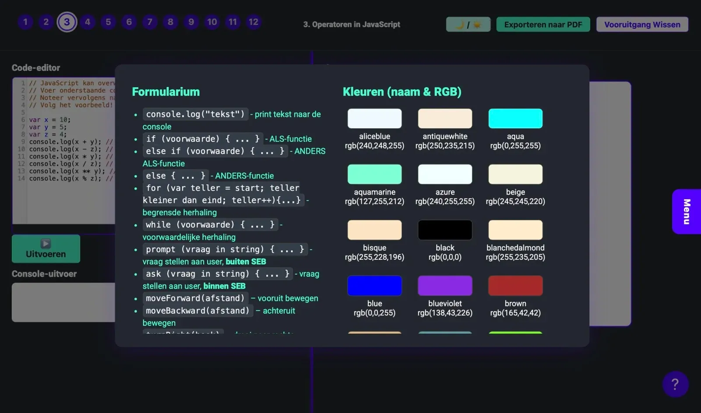The image size is (701, 413).
Task: Go to lesson step 4
Action: point(88,22)
